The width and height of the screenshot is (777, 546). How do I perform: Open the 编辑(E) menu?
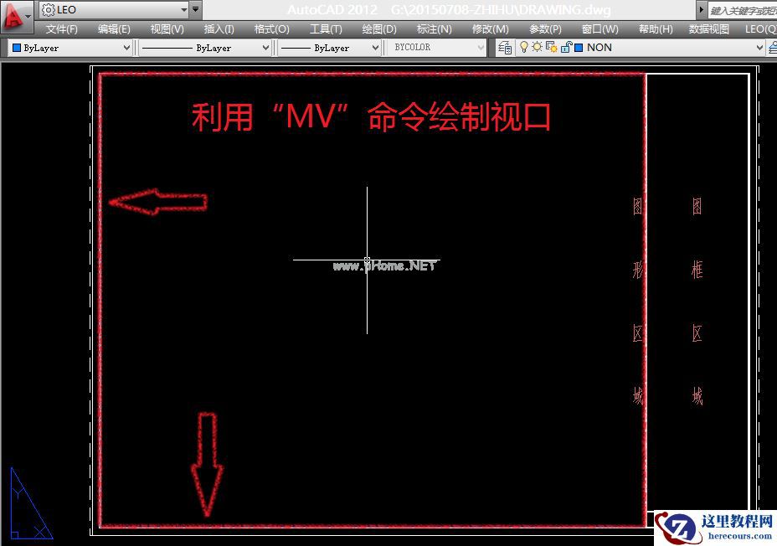pos(114,29)
